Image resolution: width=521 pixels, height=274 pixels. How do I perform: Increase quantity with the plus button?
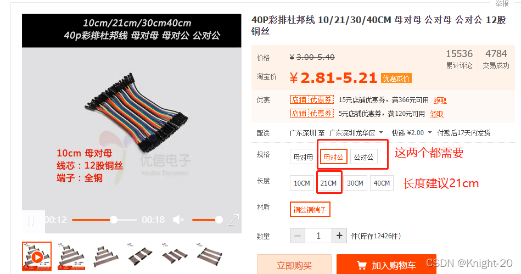[x=339, y=236]
